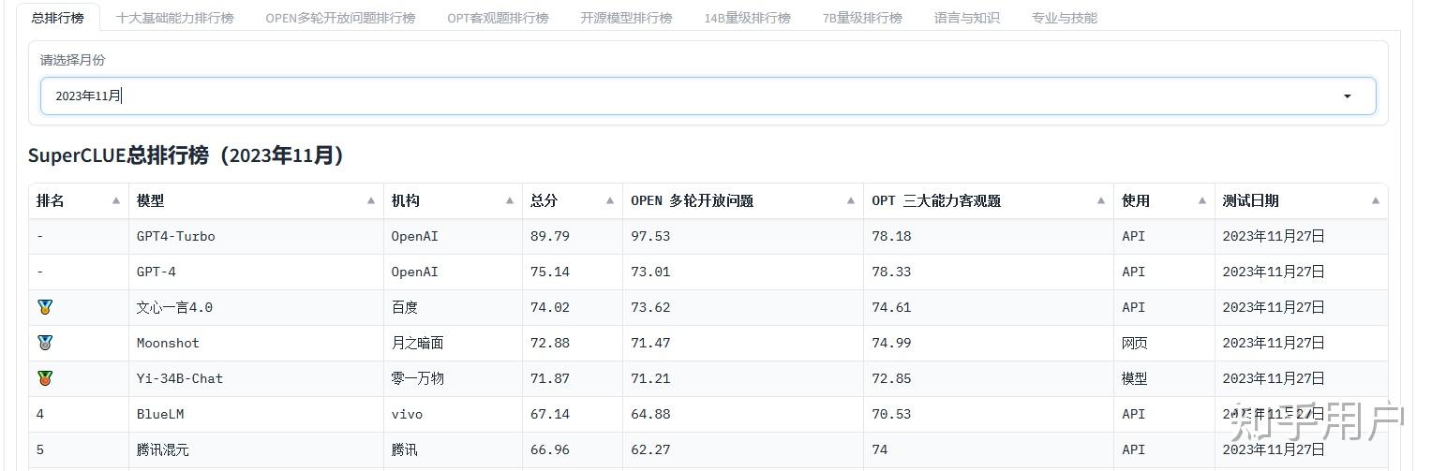The height and width of the screenshot is (471, 1446).
Task: Sort table by 测试日期 column arrows
Action: [1376, 200]
